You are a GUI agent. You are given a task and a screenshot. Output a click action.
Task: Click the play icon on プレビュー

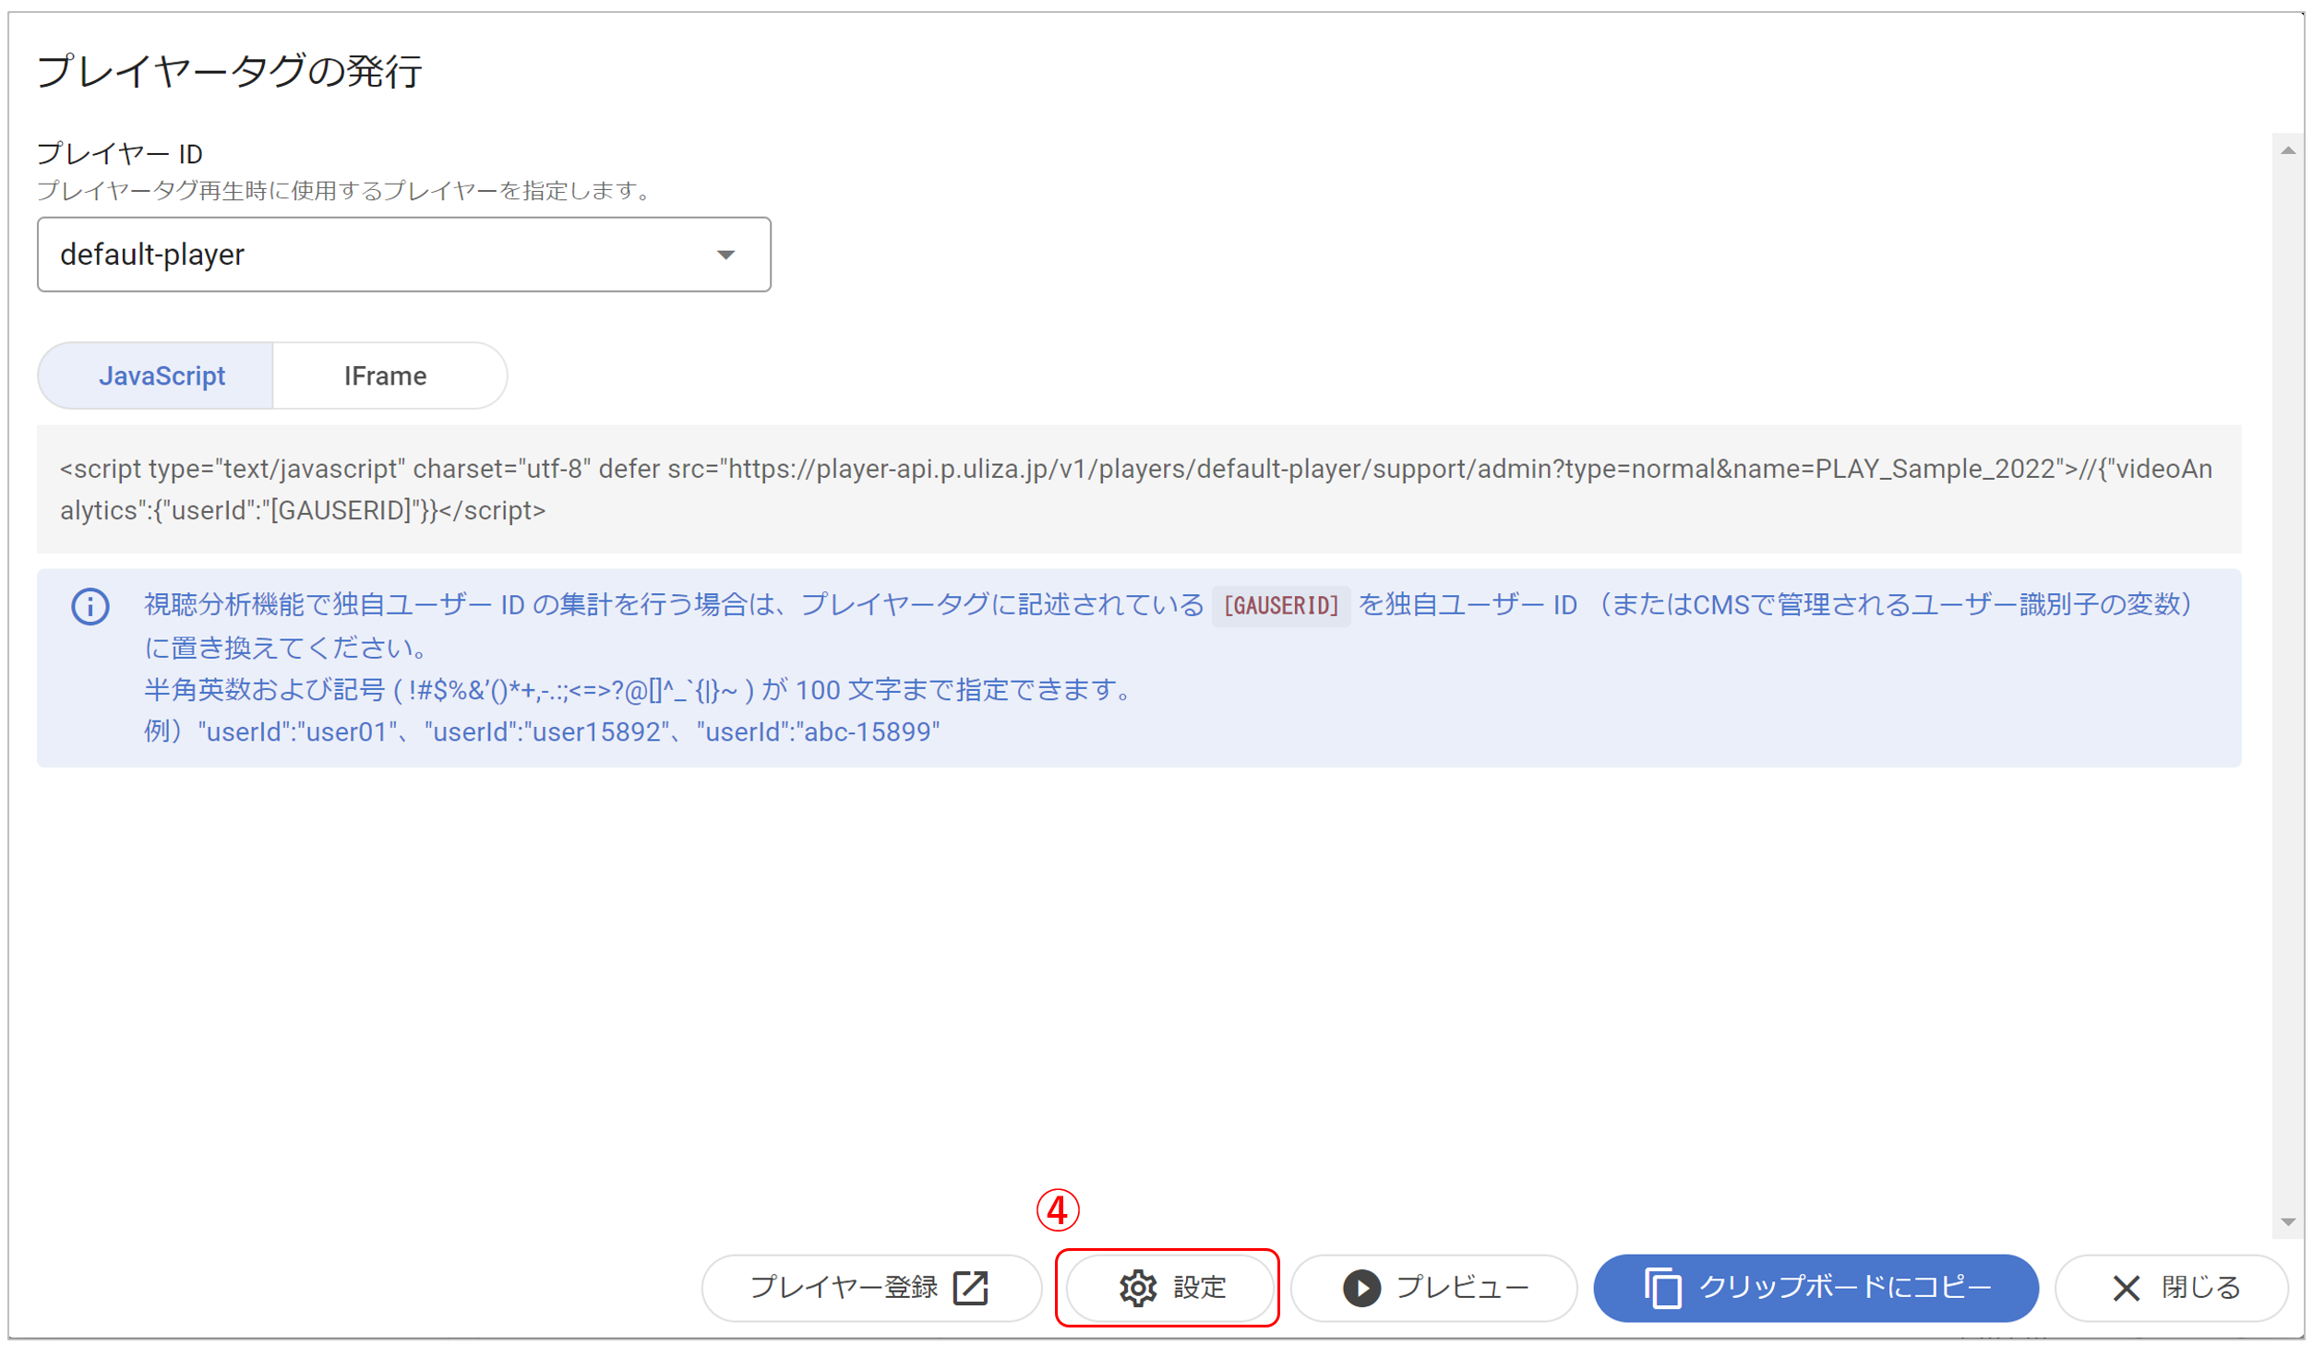pyautogui.click(x=1361, y=1288)
